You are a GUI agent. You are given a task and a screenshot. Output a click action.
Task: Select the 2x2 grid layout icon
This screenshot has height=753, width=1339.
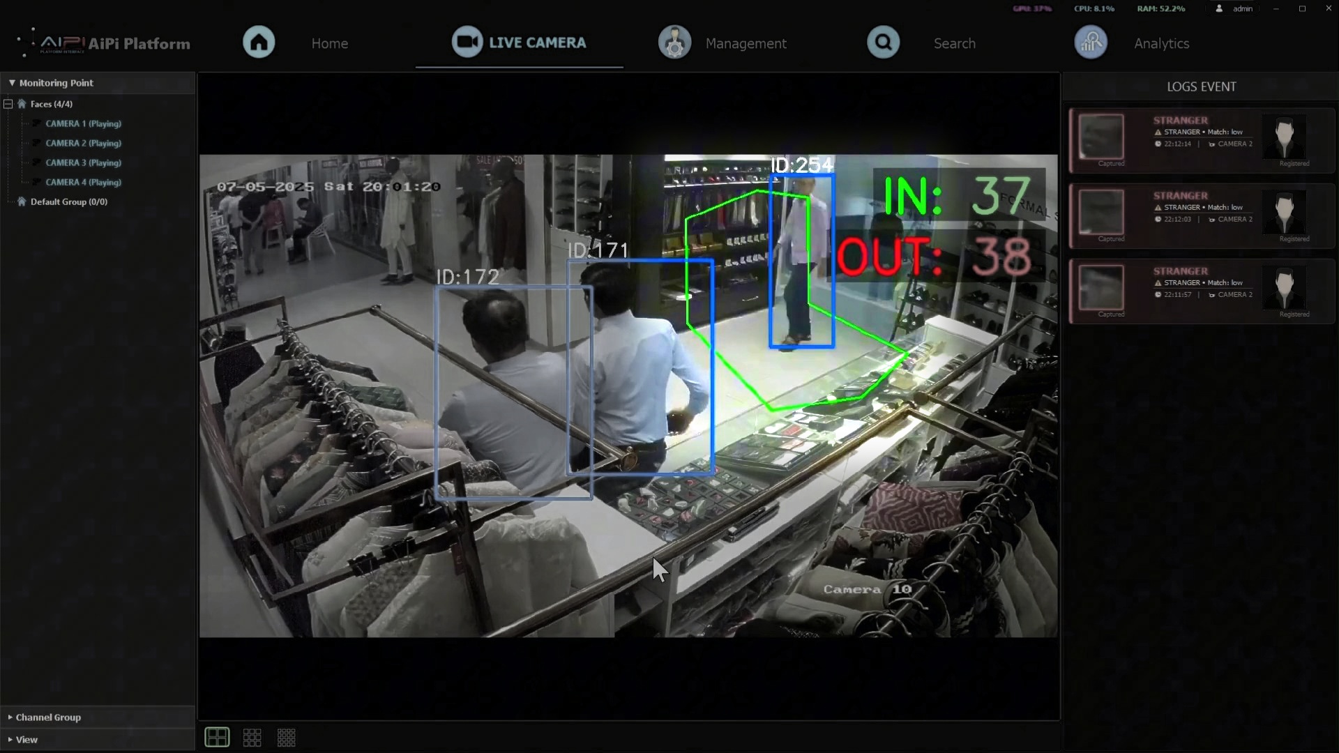(217, 737)
